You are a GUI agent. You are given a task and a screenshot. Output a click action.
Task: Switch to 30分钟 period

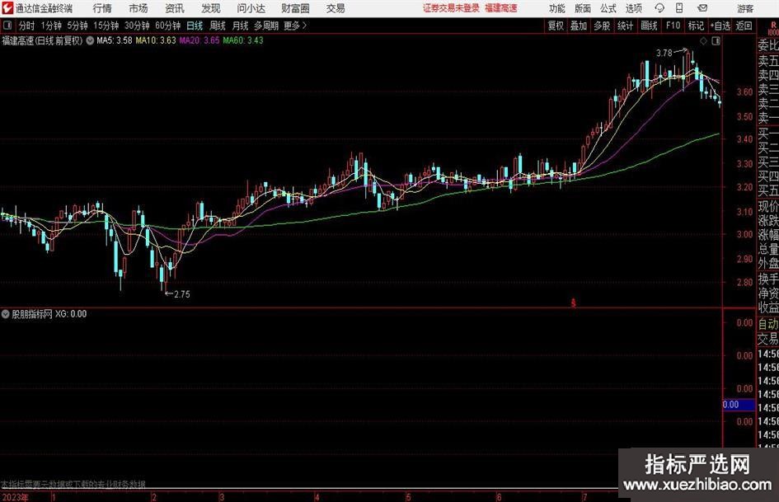(x=137, y=26)
